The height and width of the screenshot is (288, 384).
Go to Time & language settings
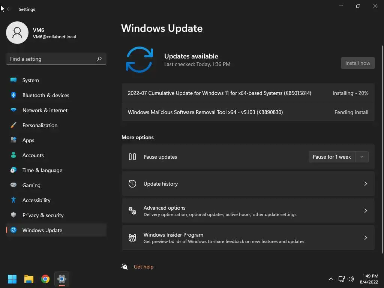[42, 170]
